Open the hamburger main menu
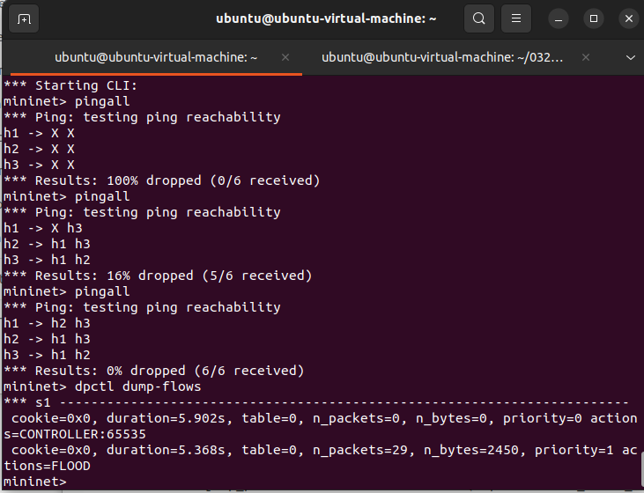Viewport: 644px width, 493px height. tap(517, 18)
